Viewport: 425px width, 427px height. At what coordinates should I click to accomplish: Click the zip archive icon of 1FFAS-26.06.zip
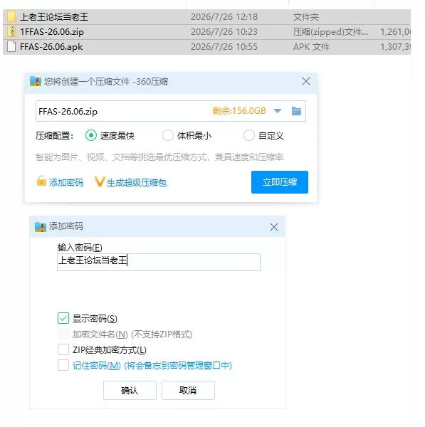pos(11,31)
